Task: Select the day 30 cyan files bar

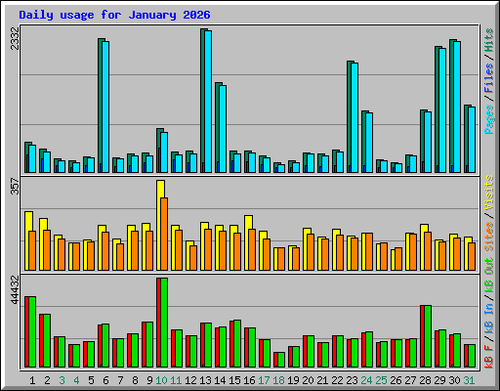Action: pyautogui.click(x=457, y=107)
